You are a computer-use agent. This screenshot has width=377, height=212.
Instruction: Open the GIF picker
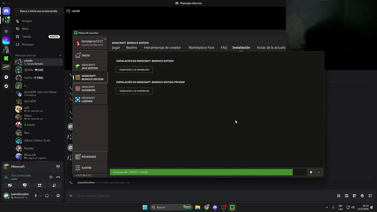coord(347,196)
